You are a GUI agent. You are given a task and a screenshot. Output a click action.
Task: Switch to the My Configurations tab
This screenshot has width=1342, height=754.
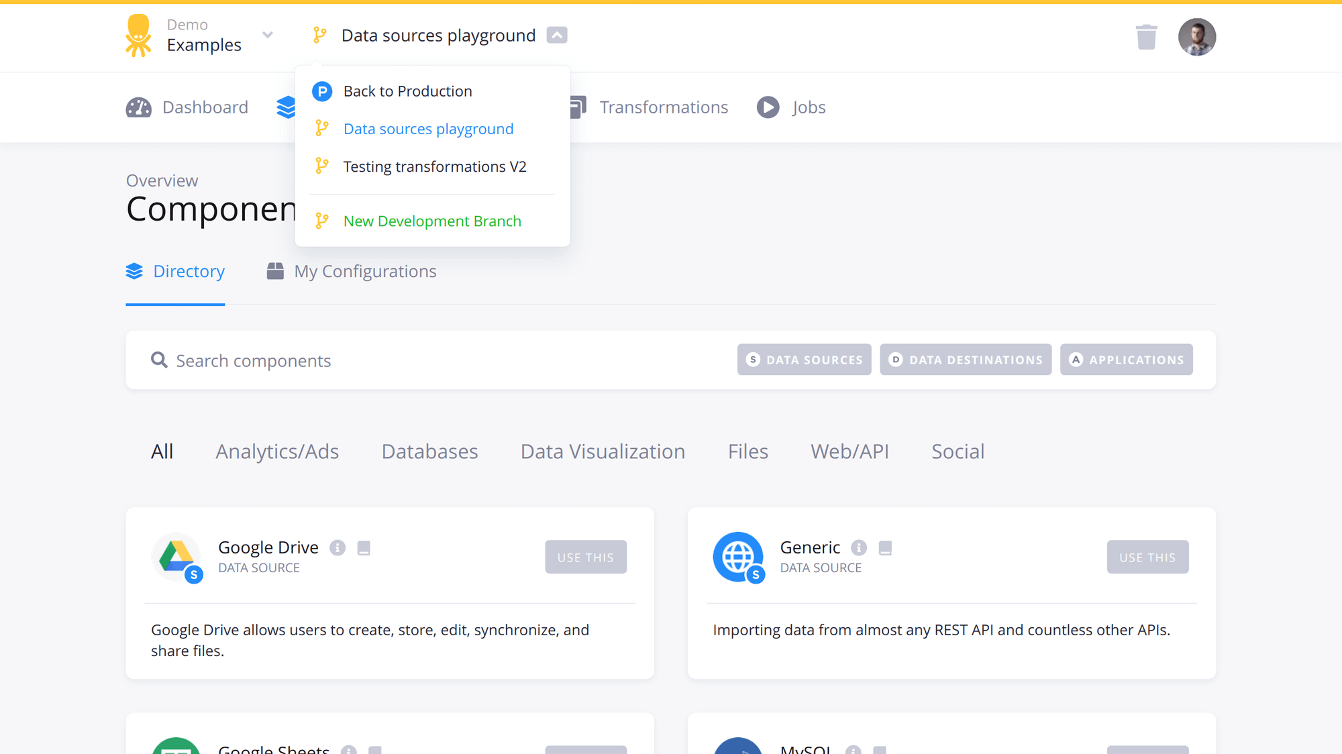364,271
